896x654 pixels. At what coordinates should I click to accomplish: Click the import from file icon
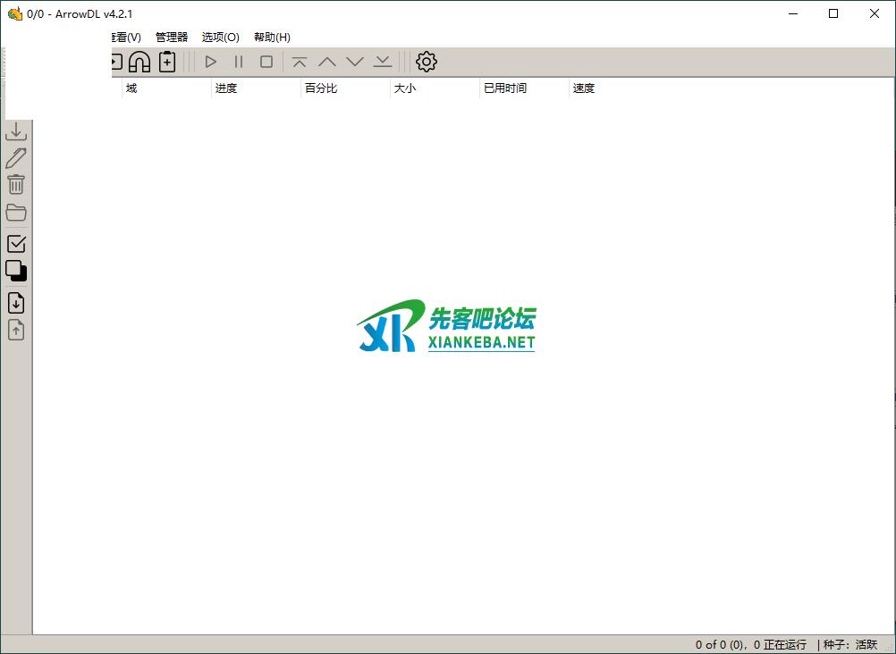16,303
